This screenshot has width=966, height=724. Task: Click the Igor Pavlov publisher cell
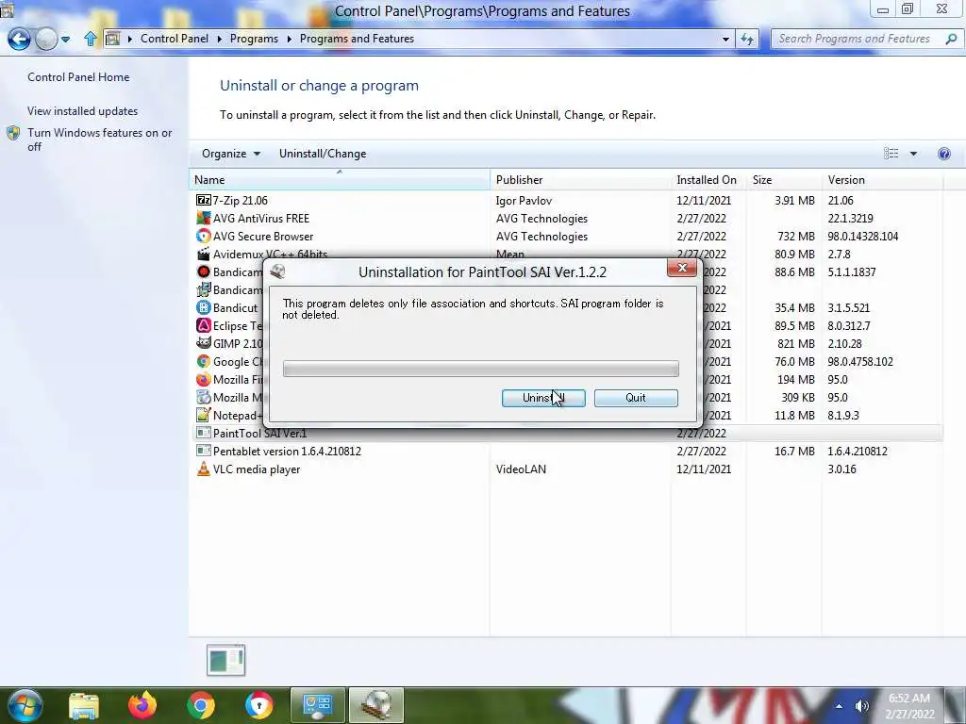pyautogui.click(x=524, y=200)
